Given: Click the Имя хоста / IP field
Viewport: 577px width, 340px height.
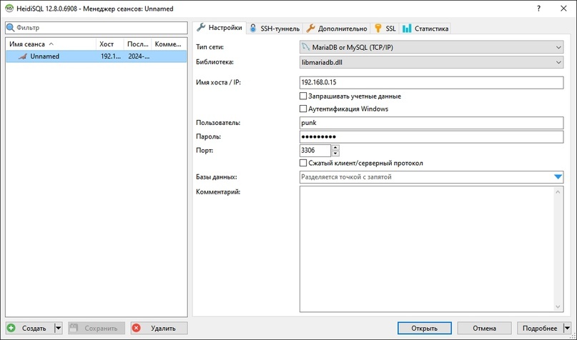Looking at the screenshot, I should [x=431, y=82].
